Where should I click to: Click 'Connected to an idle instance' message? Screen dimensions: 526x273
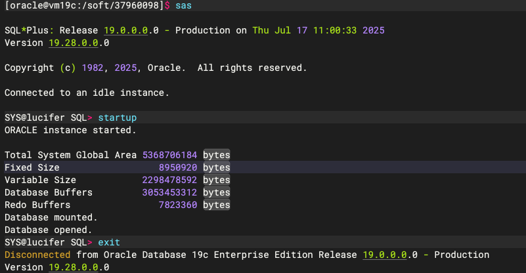tap(87, 93)
